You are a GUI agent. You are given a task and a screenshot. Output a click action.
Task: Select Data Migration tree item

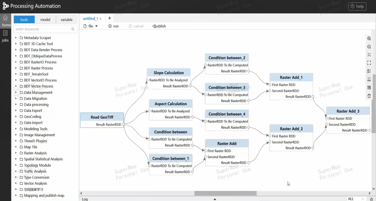pyautogui.click(x=35, y=99)
